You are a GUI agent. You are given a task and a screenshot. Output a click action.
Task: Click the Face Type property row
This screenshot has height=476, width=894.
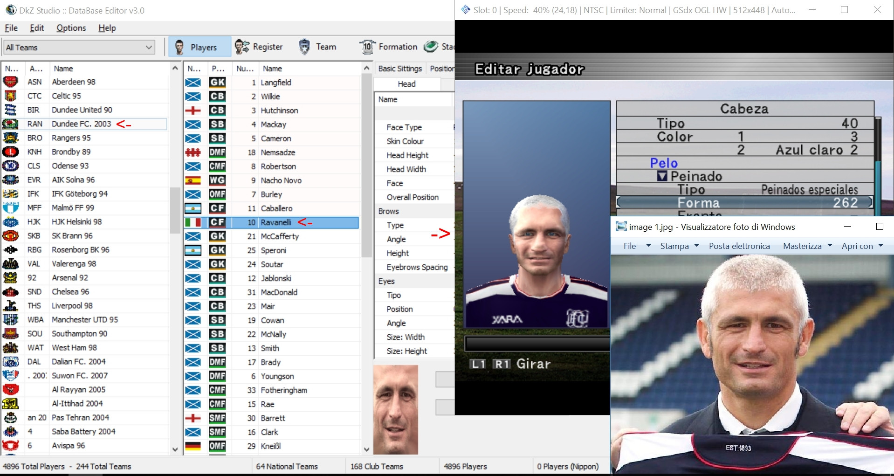click(x=414, y=127)
